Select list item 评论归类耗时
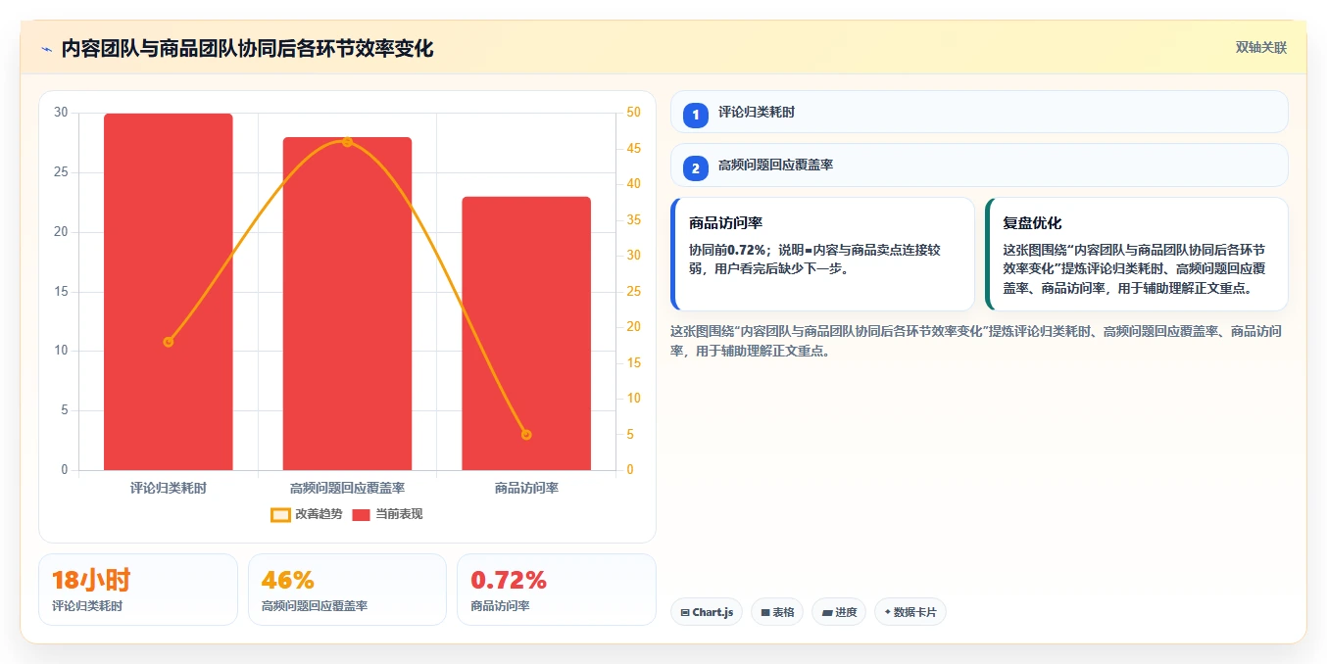This screenshot has height=664, width=1327. [979, 112]
